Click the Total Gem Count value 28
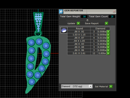Viewport: 130px width, 98px height. pos(112,17)
